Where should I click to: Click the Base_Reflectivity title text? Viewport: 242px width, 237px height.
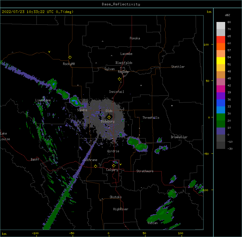121,4
